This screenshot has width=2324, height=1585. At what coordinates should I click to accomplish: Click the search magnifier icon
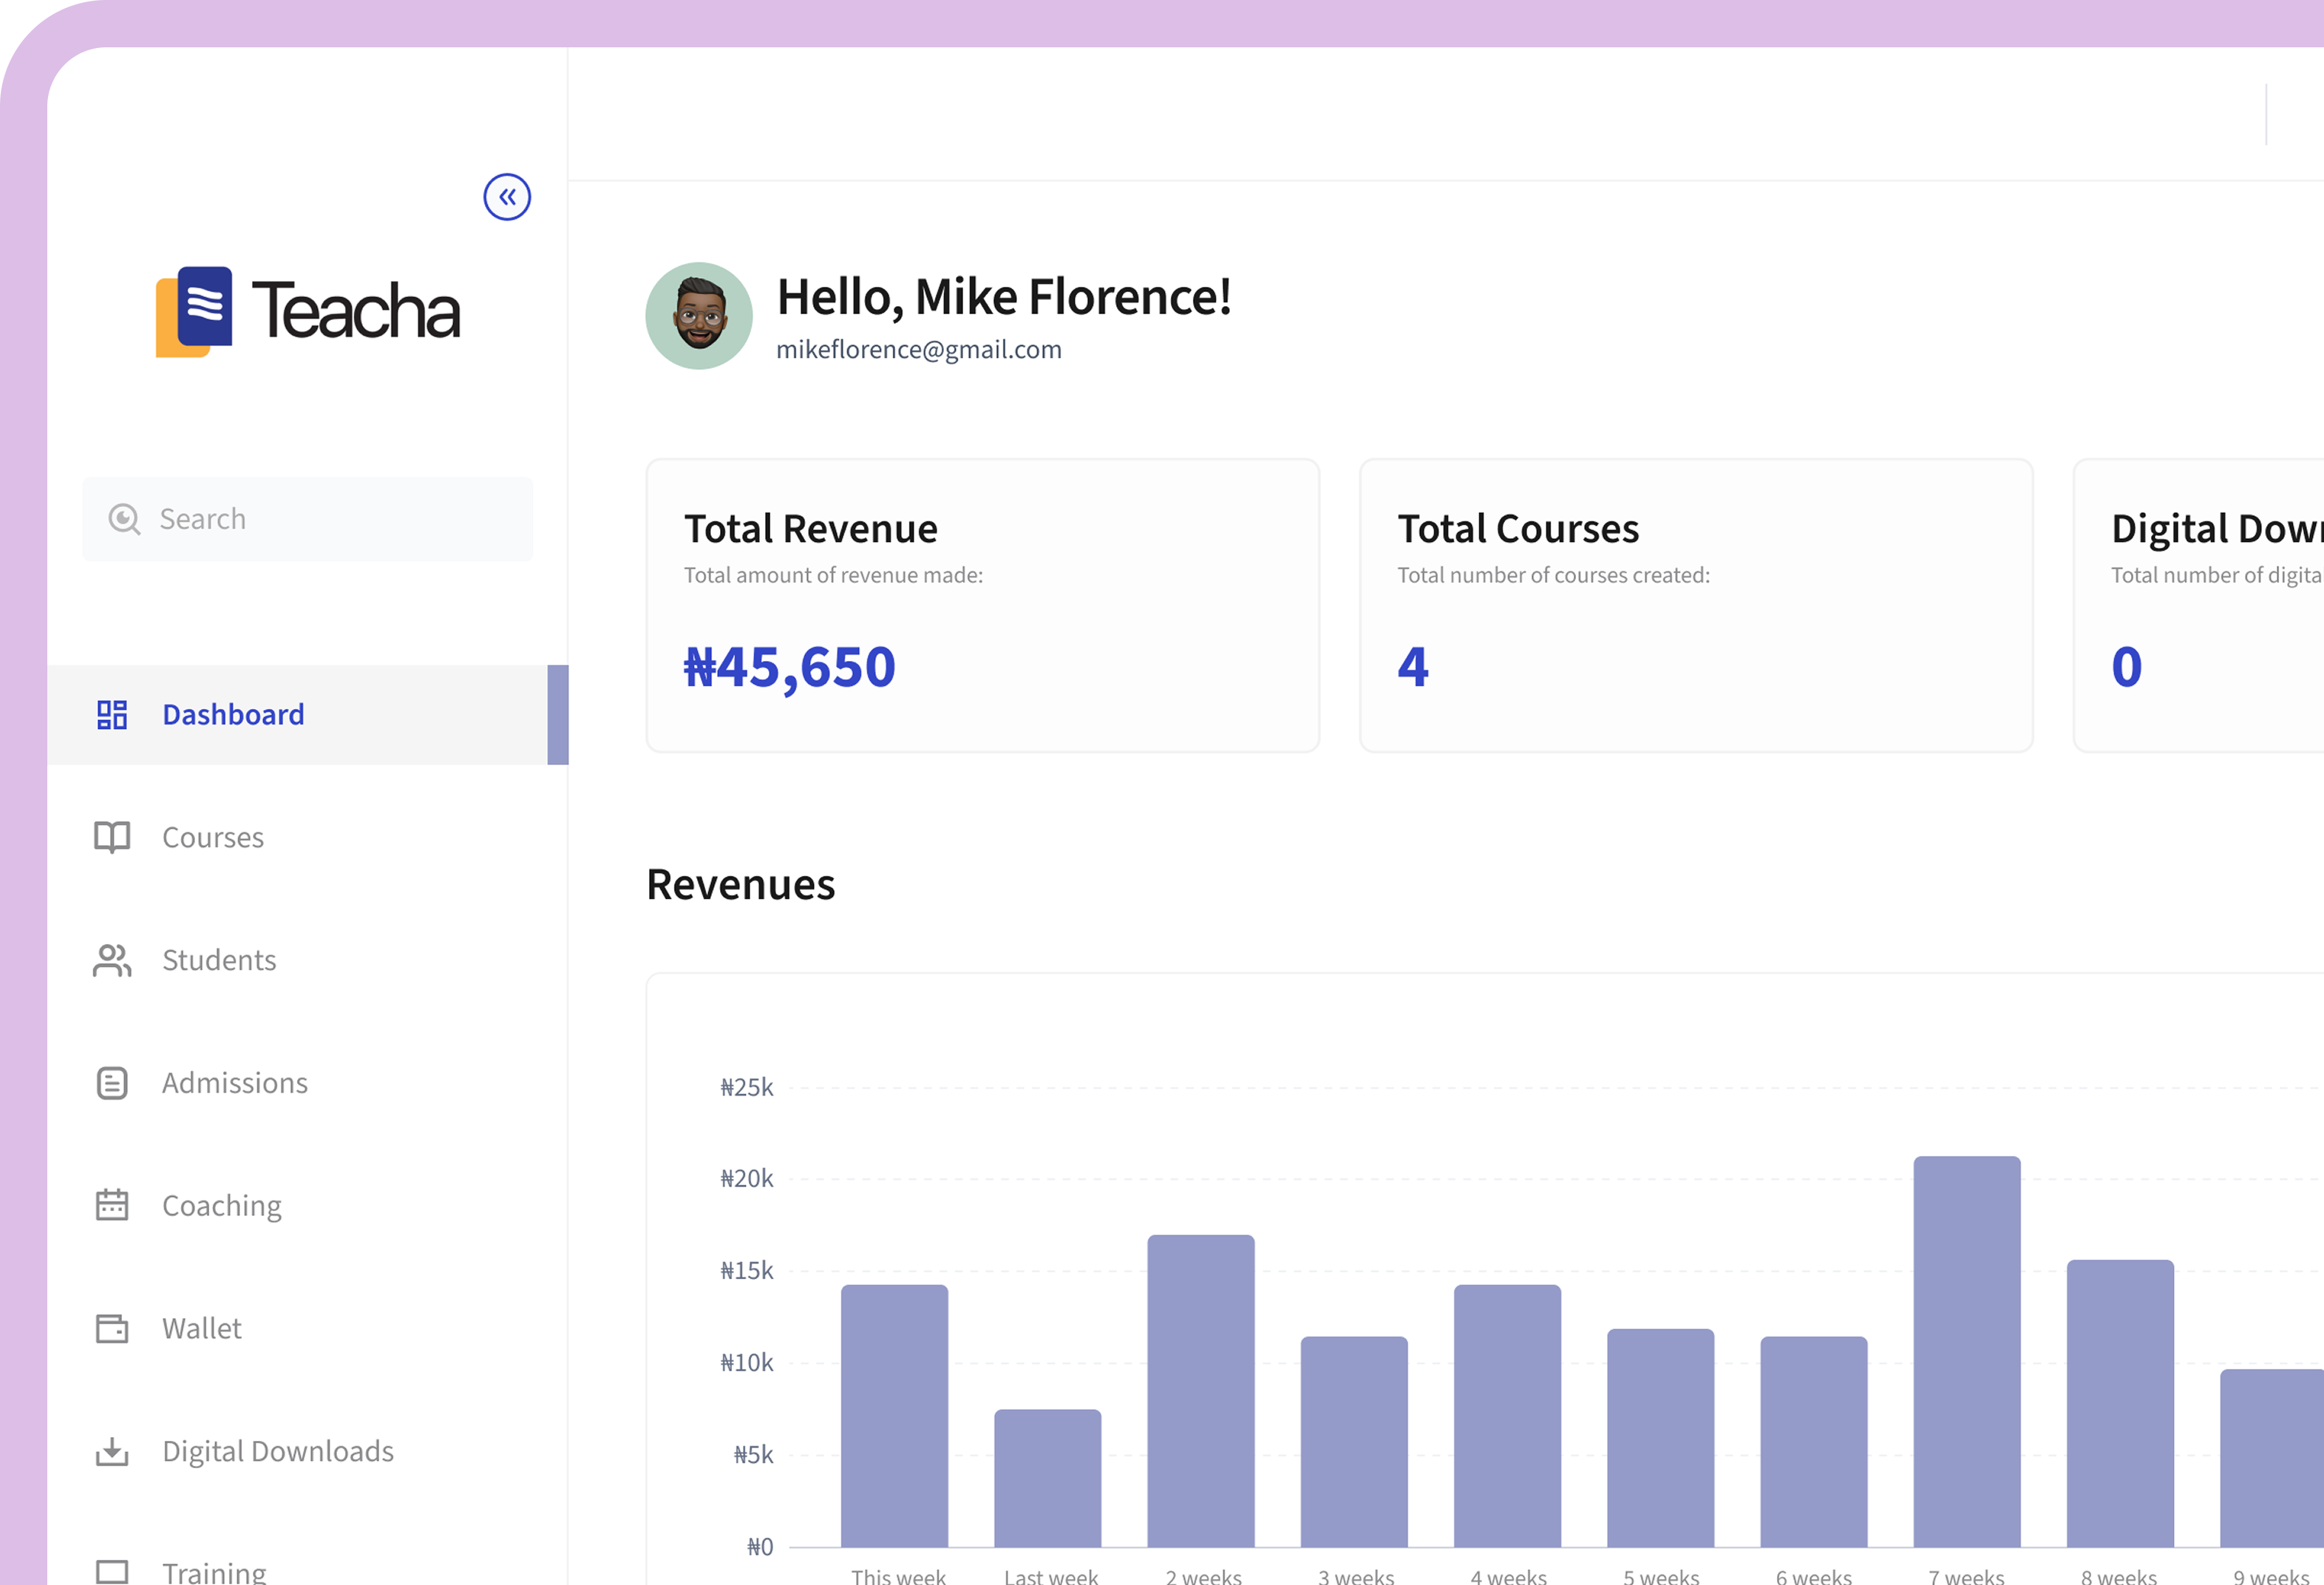[124, 519]
